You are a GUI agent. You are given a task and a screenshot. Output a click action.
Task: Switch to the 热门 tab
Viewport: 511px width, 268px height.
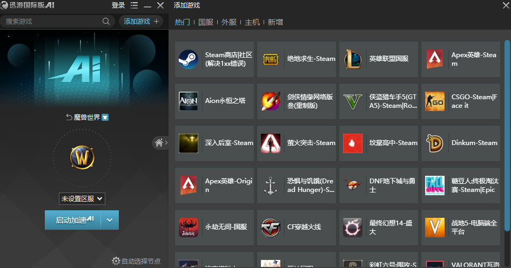pos(183,22)
